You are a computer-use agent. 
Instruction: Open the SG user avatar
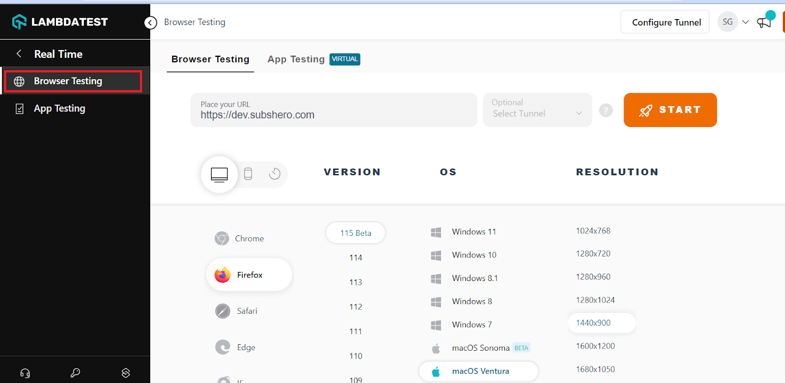(728, 22)
